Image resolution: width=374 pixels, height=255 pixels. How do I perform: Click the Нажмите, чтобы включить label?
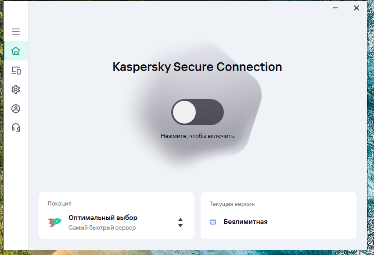click(x=198, y=136)
